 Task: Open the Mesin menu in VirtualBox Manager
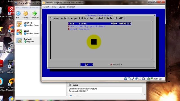point(25,8)
